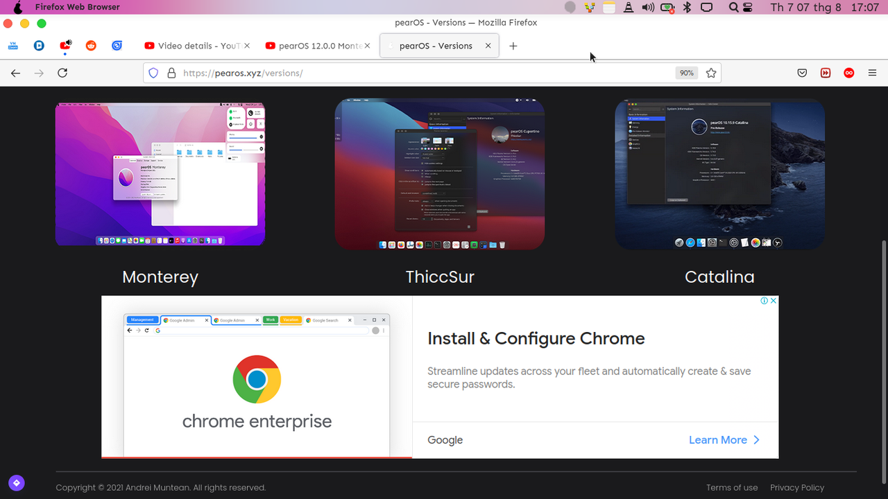Open the control center toggles icon

(x=748, y=7)
